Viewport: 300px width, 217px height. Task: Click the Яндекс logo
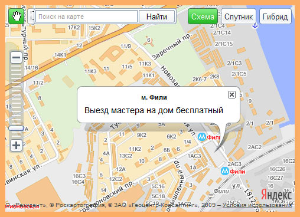276,195
